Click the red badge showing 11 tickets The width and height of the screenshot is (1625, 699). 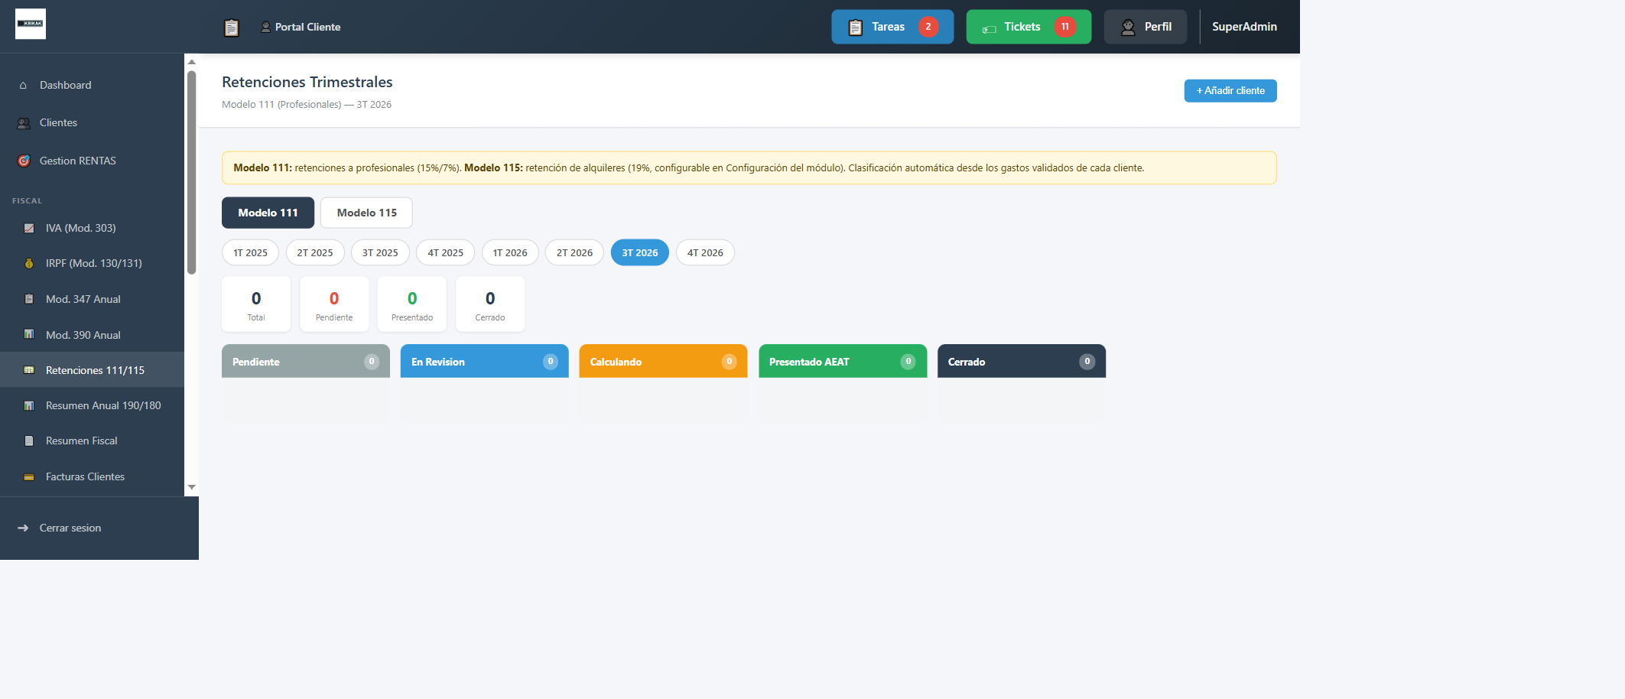[x=1065, y=27]
